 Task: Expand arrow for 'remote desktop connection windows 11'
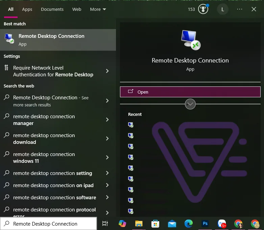(x=107, y=157)
